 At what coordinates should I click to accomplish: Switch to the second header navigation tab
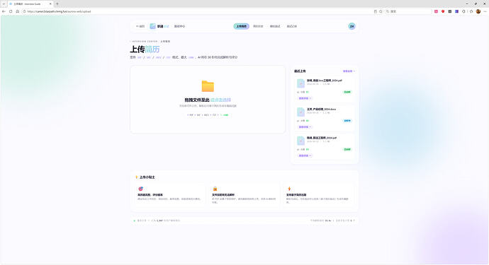pos(258,26)
